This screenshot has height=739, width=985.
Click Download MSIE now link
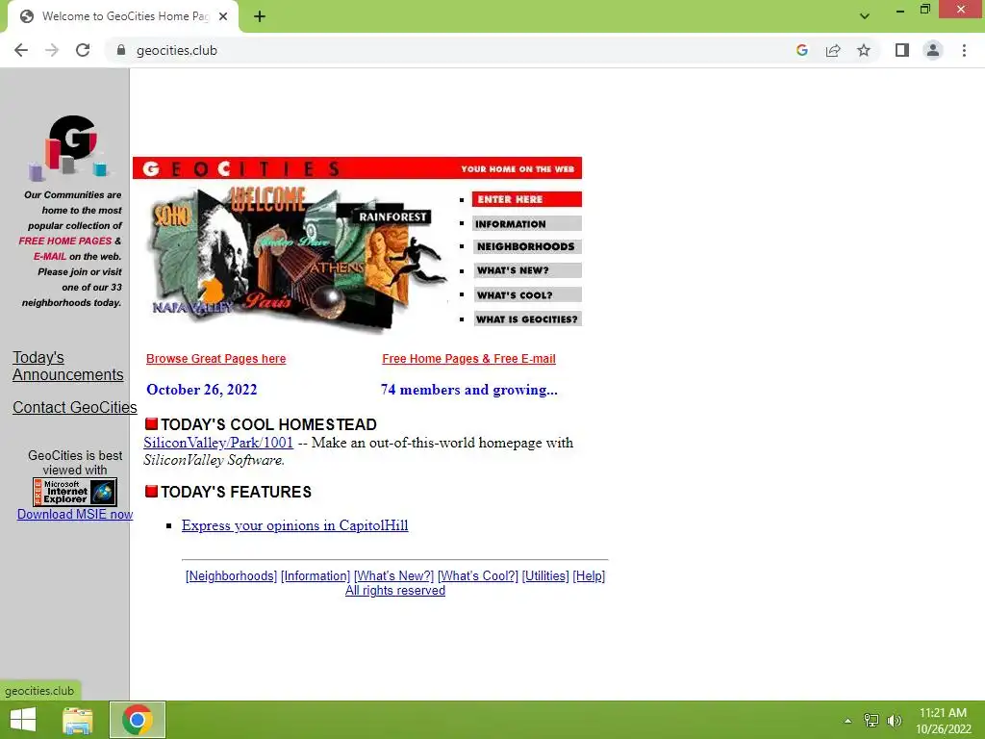click(75, 514)
